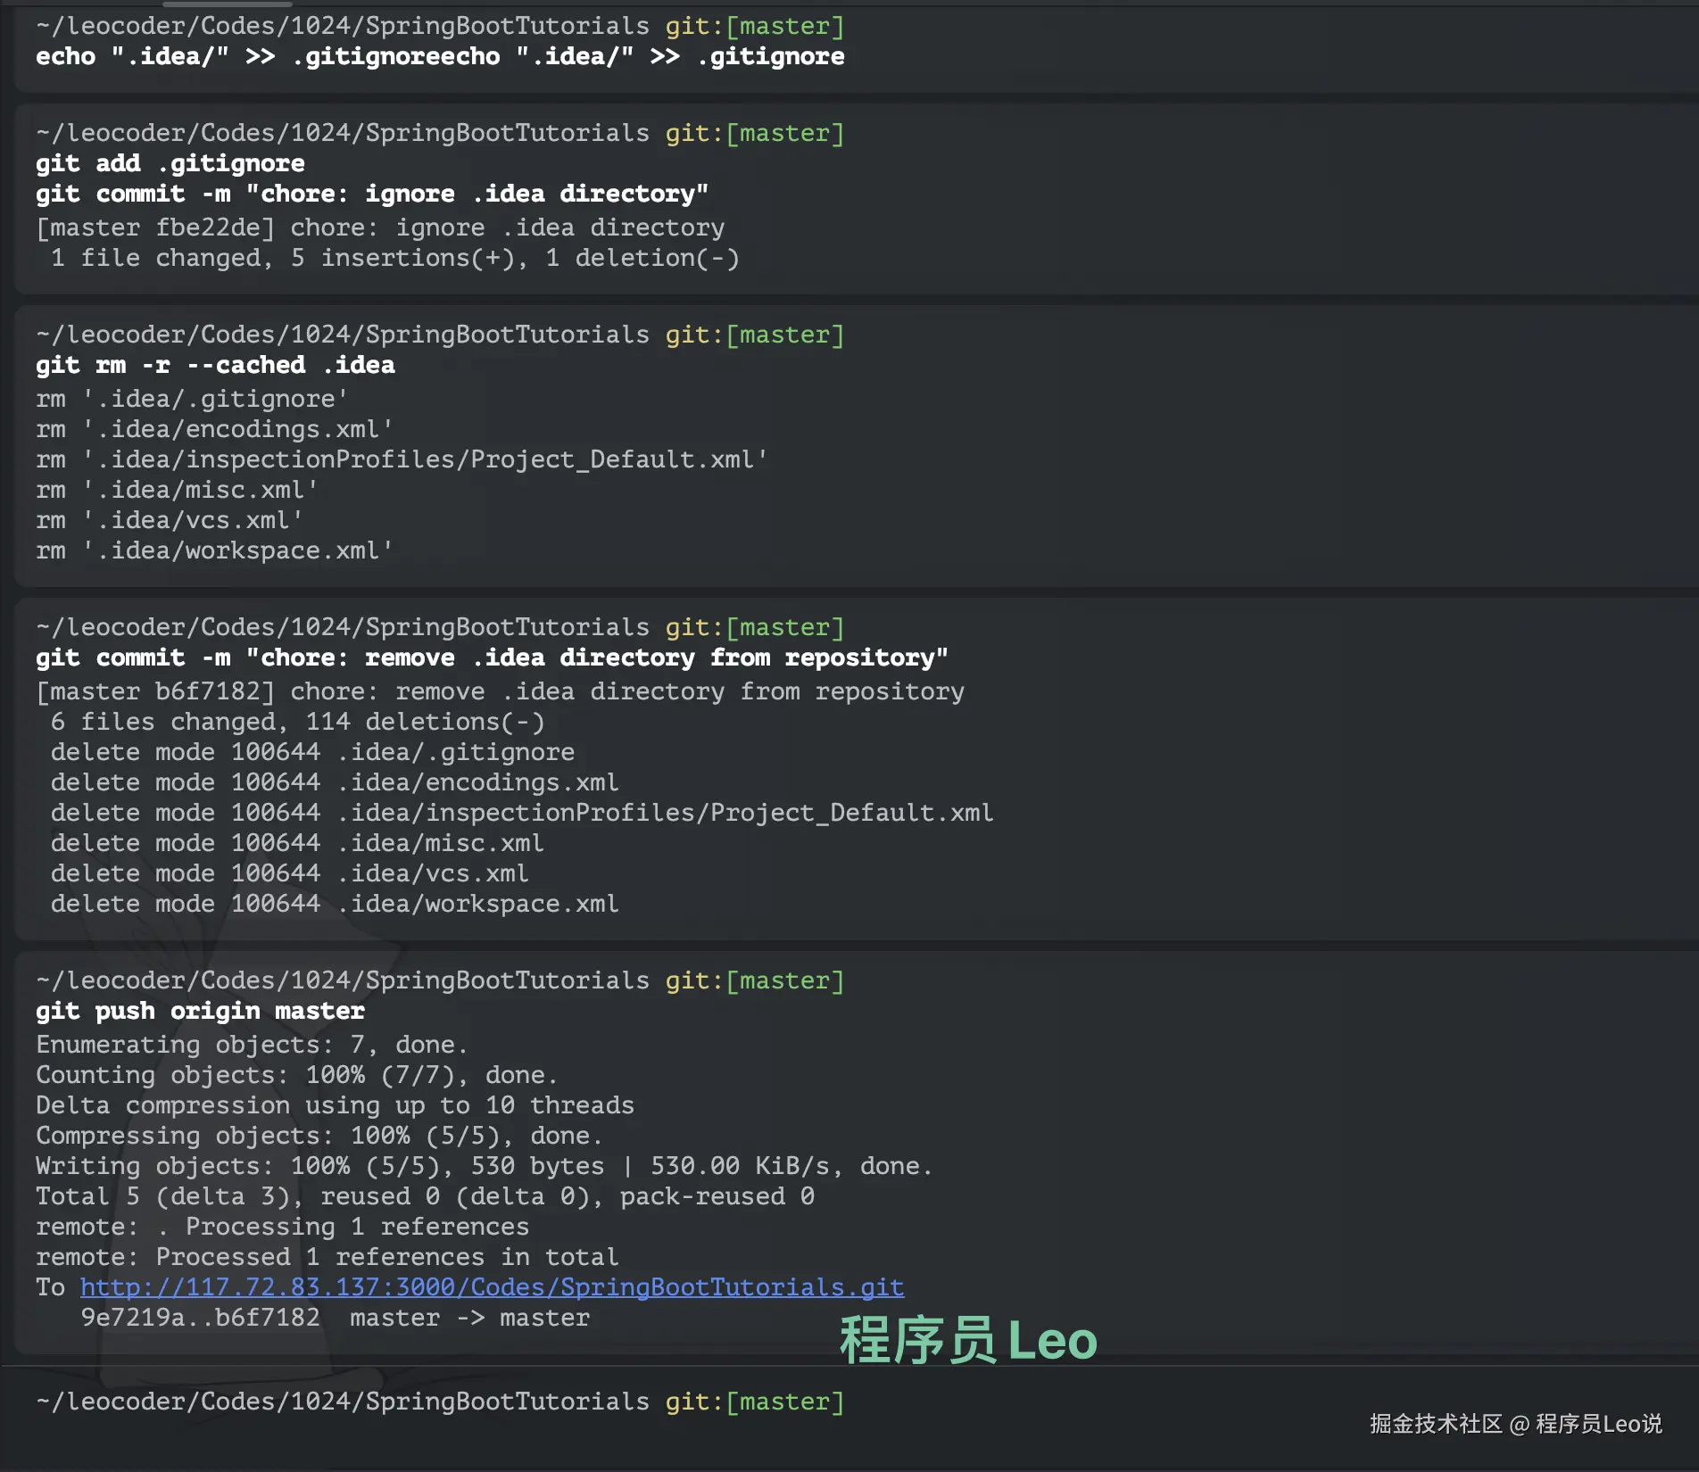The height and width of the screenshot is (1472, 1699).
Task: Click the git commit "remove .idea directory from repository" command
Action: point(492,657)
